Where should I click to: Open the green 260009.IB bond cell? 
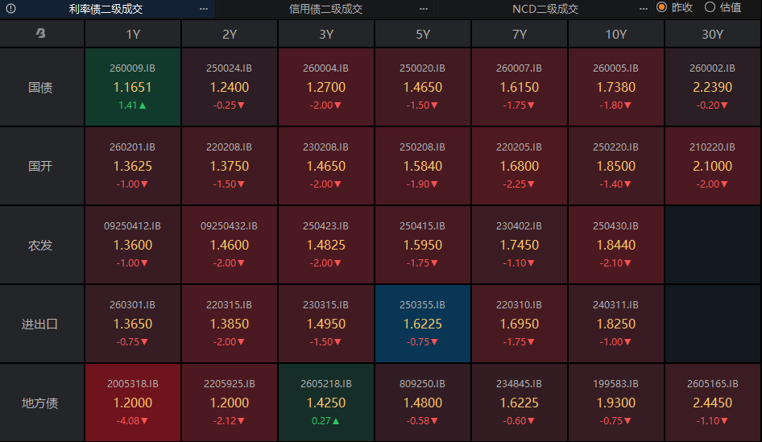[133, 87]
